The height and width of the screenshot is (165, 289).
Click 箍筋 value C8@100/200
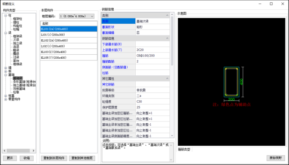pyautogui.click(x=152, y=56)
